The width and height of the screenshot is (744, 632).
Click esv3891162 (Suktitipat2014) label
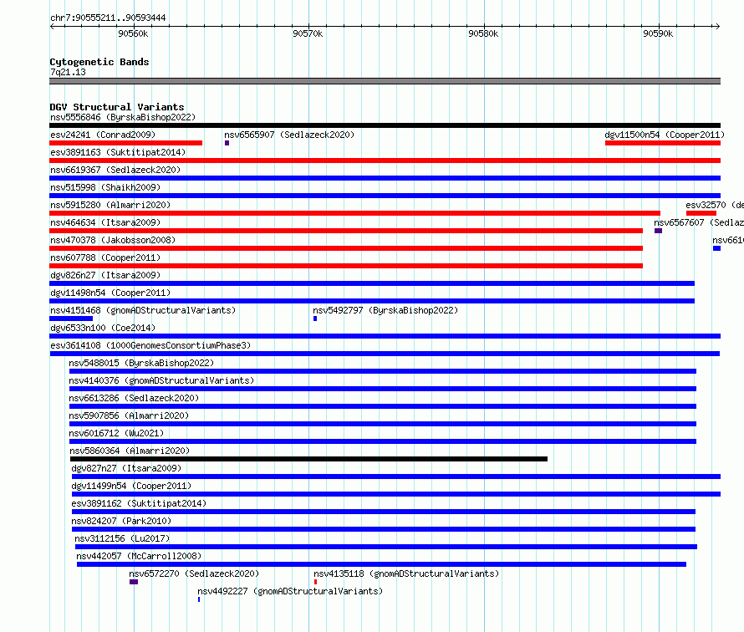139,503
